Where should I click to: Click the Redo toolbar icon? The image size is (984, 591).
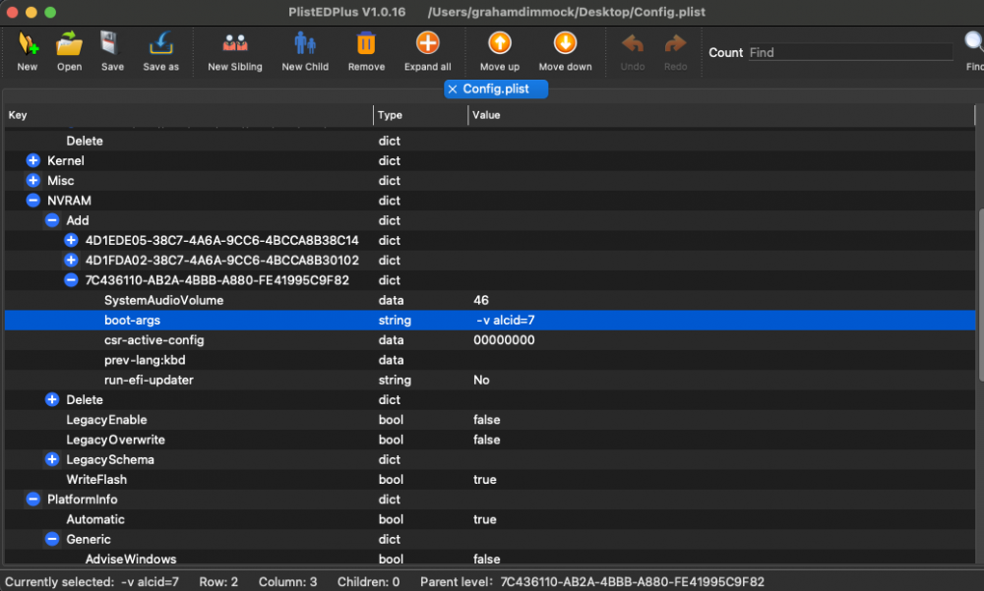pos(675,44)
